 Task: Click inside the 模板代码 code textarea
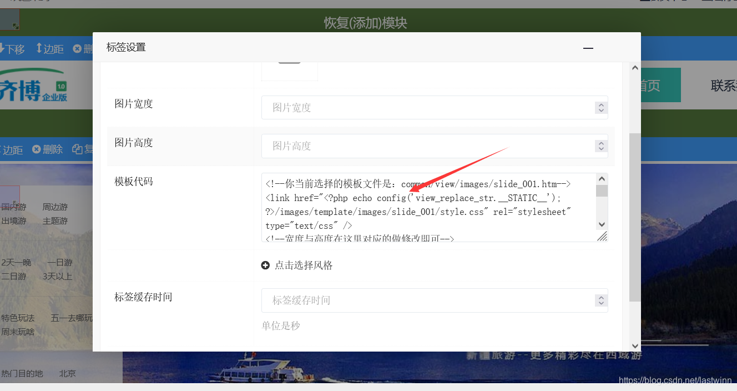pos(430,208)
